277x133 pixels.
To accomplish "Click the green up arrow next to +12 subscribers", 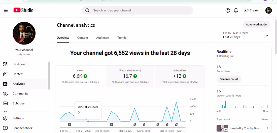I will click(184, 76).
